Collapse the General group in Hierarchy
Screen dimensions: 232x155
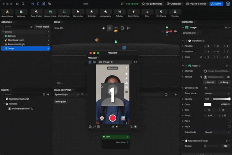click(x=3, y=32)
